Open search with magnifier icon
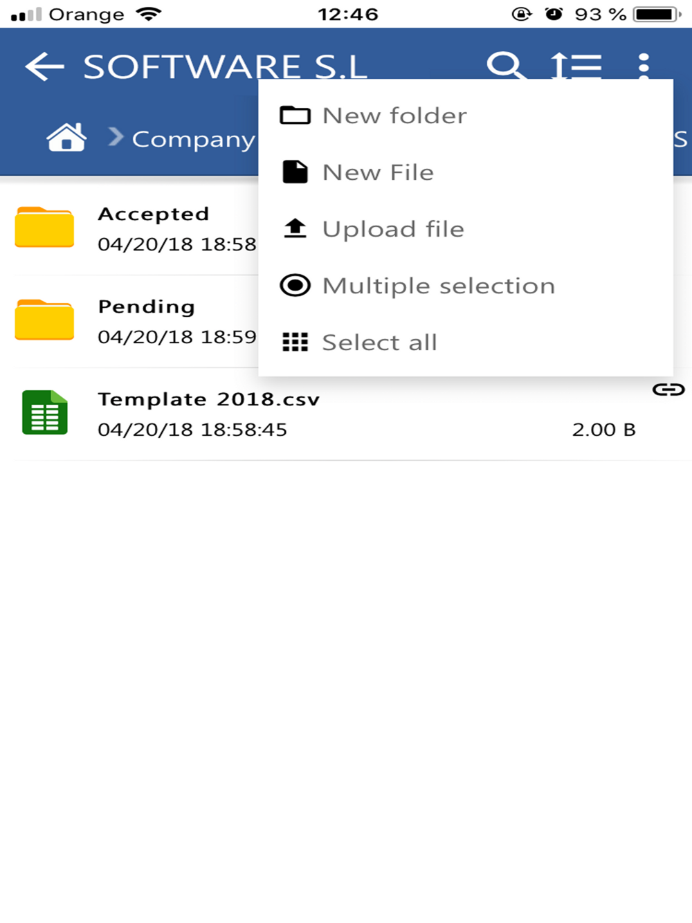 (x=505, y=66)
